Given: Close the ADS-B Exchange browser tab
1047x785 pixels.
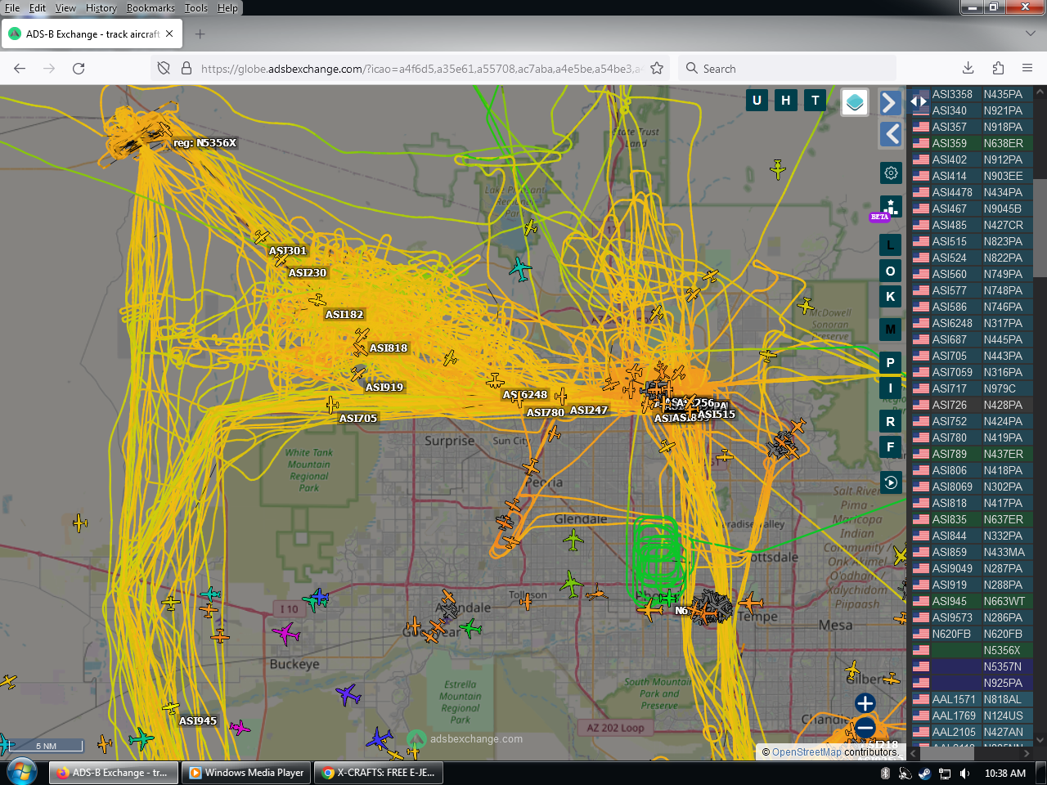Looking at the screenshot, I should 169,34.
